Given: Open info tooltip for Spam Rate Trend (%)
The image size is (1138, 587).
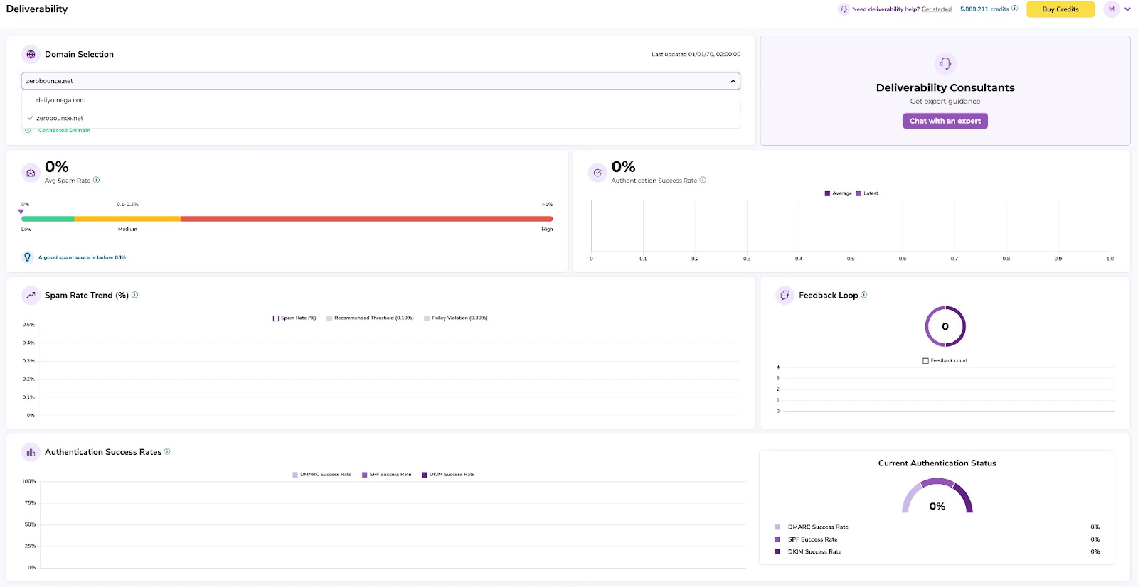Looking at the screenshot, I should click(135, 295).
